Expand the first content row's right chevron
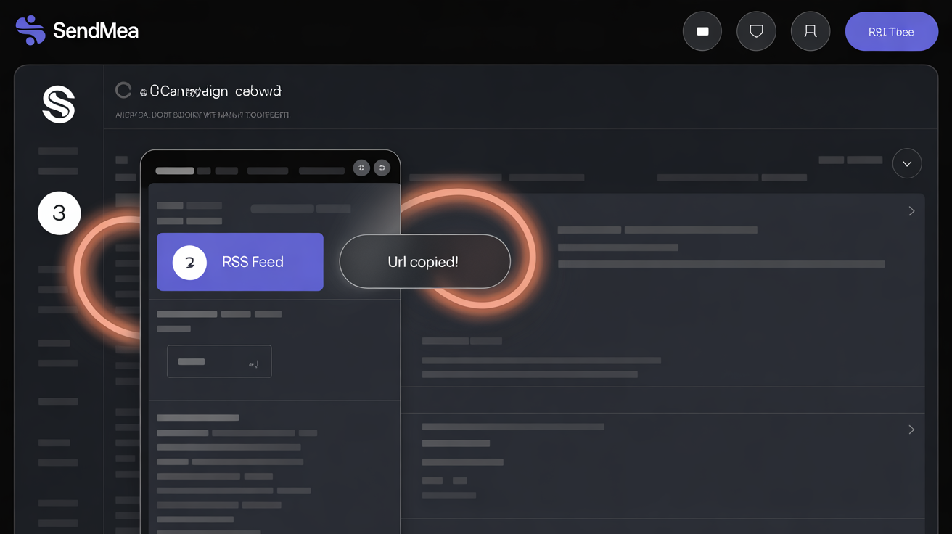The width and height of the screenshot is (952, 534). (x=911, y=211)
